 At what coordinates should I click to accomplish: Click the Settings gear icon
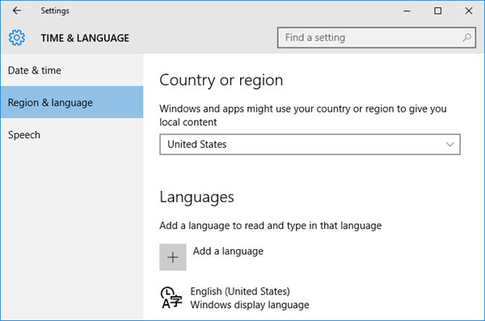[x=17, y=38]
